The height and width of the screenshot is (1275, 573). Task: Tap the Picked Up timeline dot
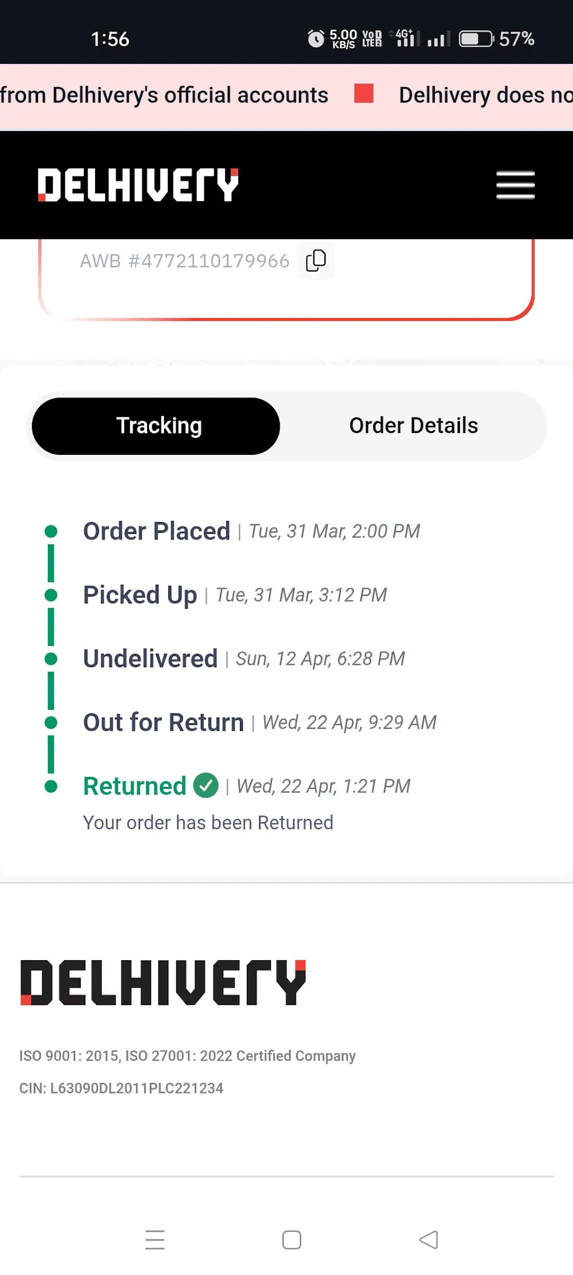coord(51,595)
